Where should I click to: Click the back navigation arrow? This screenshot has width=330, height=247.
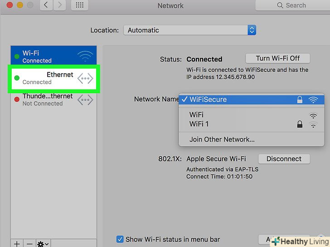tap(46, 5)
